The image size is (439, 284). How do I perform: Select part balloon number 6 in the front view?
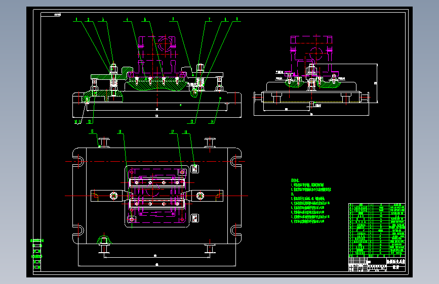pyautogui.click(x=173, y=19)
